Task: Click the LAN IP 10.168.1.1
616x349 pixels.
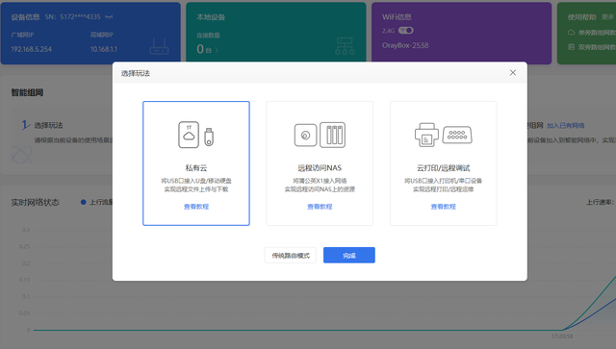Action: [x=104, y=49]
